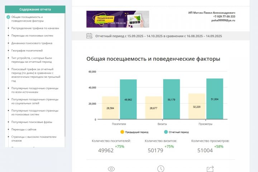The height and width of the screenshot is (172, 258).
Task: Jump to 'Динамика поискового трафика'
Action: coord(32,43)
